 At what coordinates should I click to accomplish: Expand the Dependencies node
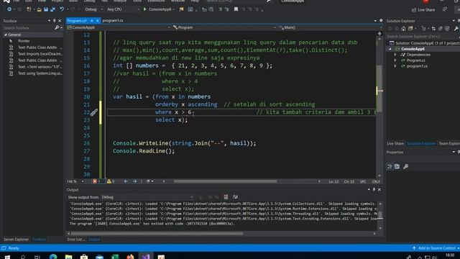pos(395,55)
